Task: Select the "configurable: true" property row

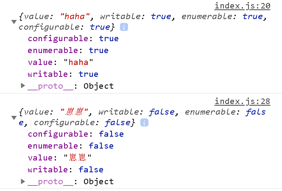Action: click(x=73, y=39)
